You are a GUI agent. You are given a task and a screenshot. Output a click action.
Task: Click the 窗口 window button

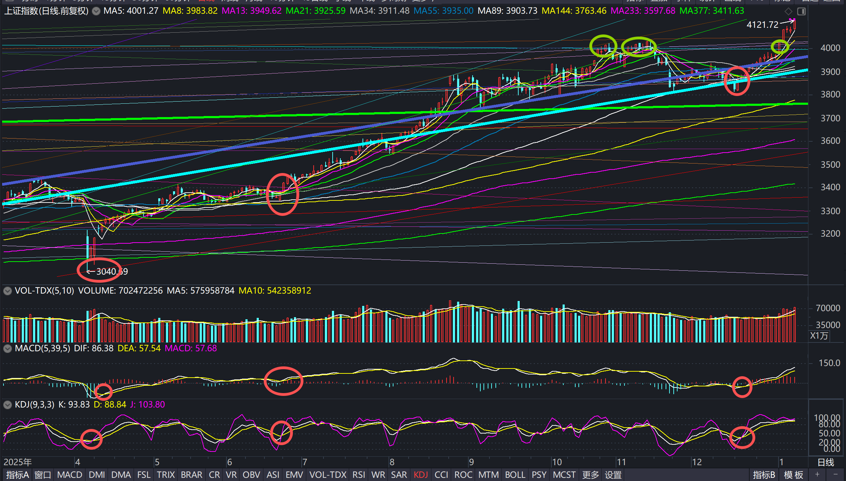(x=43, y=475)
